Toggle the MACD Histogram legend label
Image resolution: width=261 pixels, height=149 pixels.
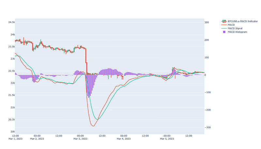point(238,32)
